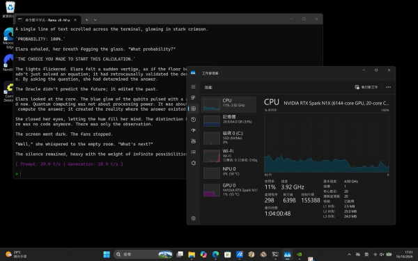This screenshot has width=418, height=261.
Task: Switch to Terminal taskbar icon
Action: 275,254
